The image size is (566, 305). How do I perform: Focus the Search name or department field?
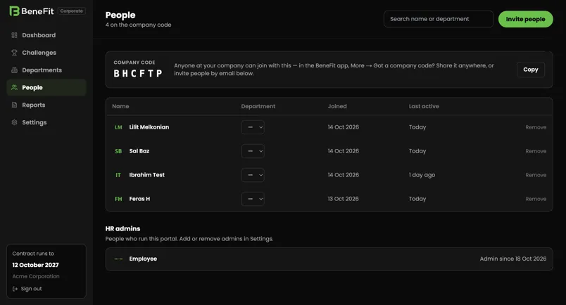(438, 19)
